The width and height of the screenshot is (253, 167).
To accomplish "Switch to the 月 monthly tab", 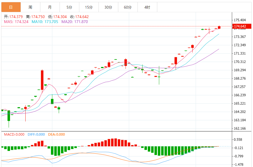I will (50, 7).
